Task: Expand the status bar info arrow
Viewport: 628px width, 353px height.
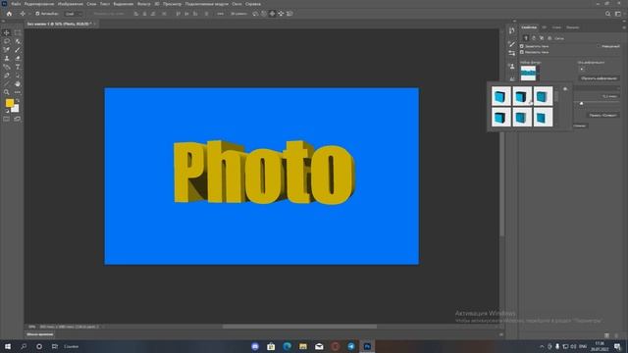Action: click(x=103, y=327)
